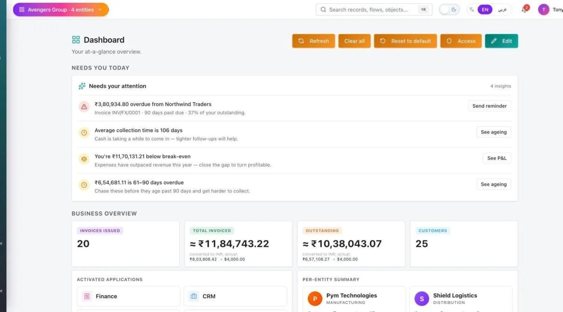Open the CRM application tile
This screenshot has height=312, width=563.
click(x=235, y=296)
